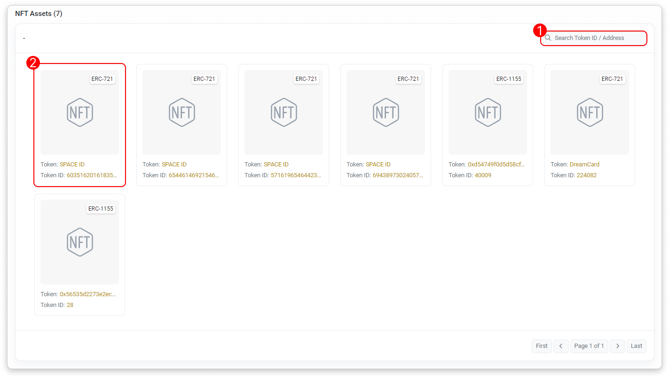669x378 pixels.
Task: Click the NFT hexagon icon on the DreamCard card
Action: pos(590,112)
